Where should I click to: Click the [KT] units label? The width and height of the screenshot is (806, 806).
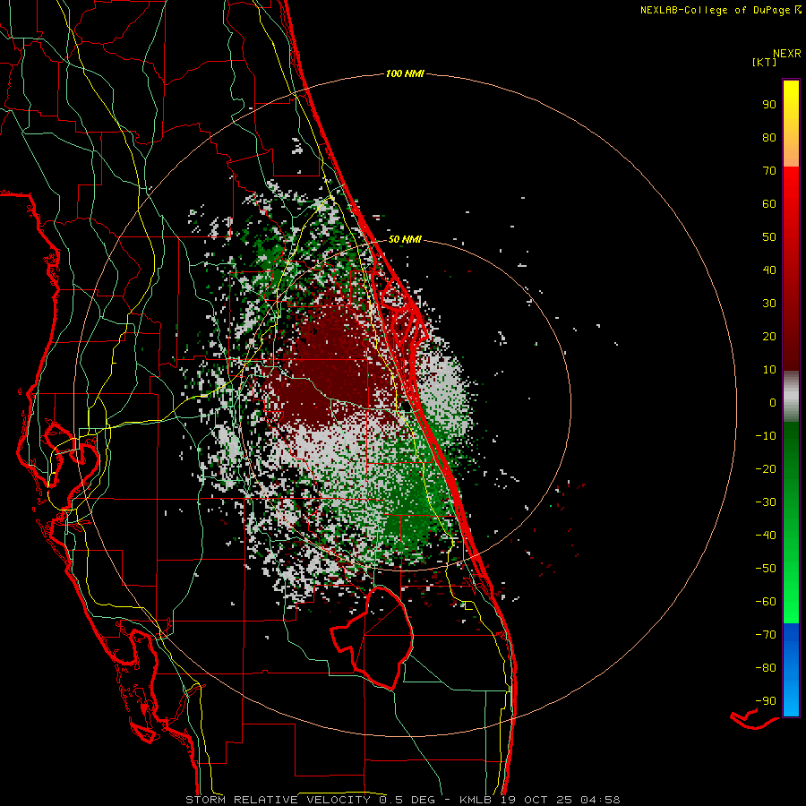(x=764, y=62)
